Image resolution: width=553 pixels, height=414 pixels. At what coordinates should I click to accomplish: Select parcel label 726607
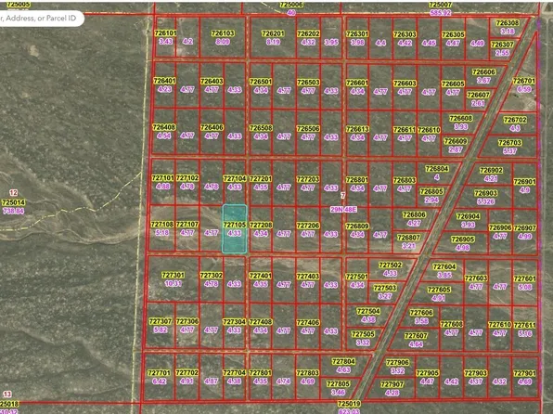478,95
